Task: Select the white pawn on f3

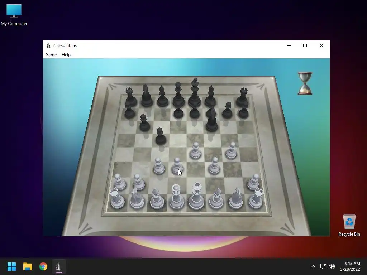Action: 214,166
